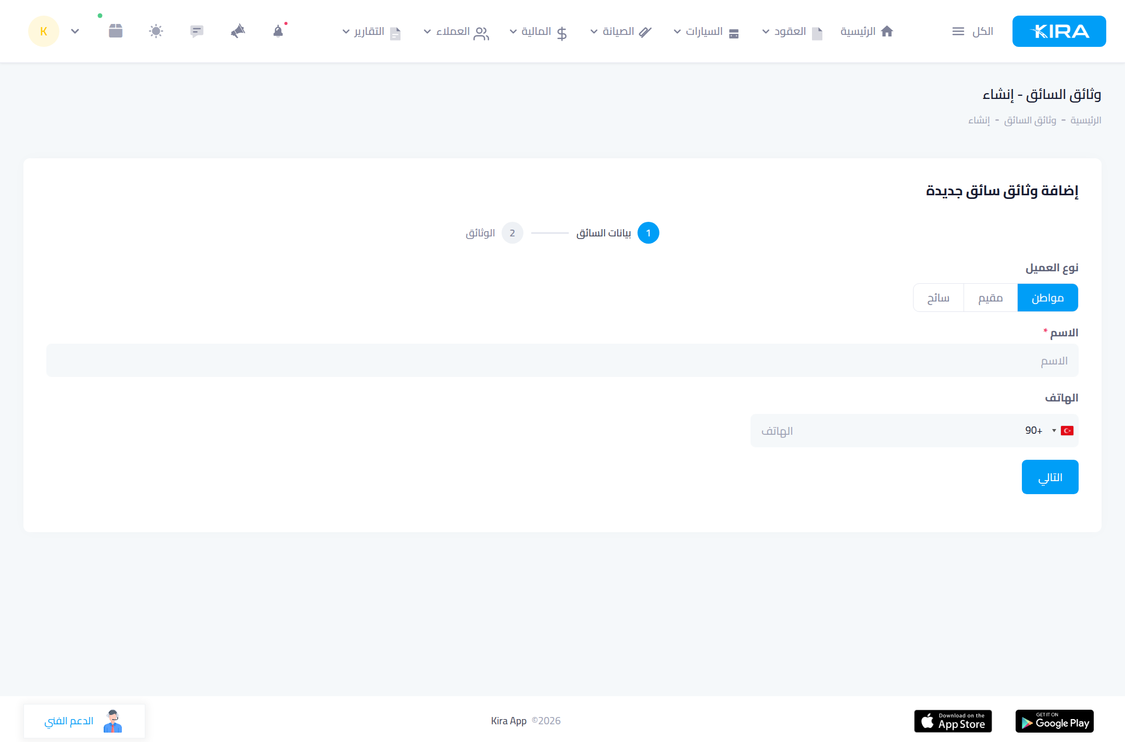Toggle light/dark theme sun icon
Viewport: 1125px width, 742px height.
click(156, 31)
